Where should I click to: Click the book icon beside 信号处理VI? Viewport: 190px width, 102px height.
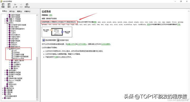(7, 70)
